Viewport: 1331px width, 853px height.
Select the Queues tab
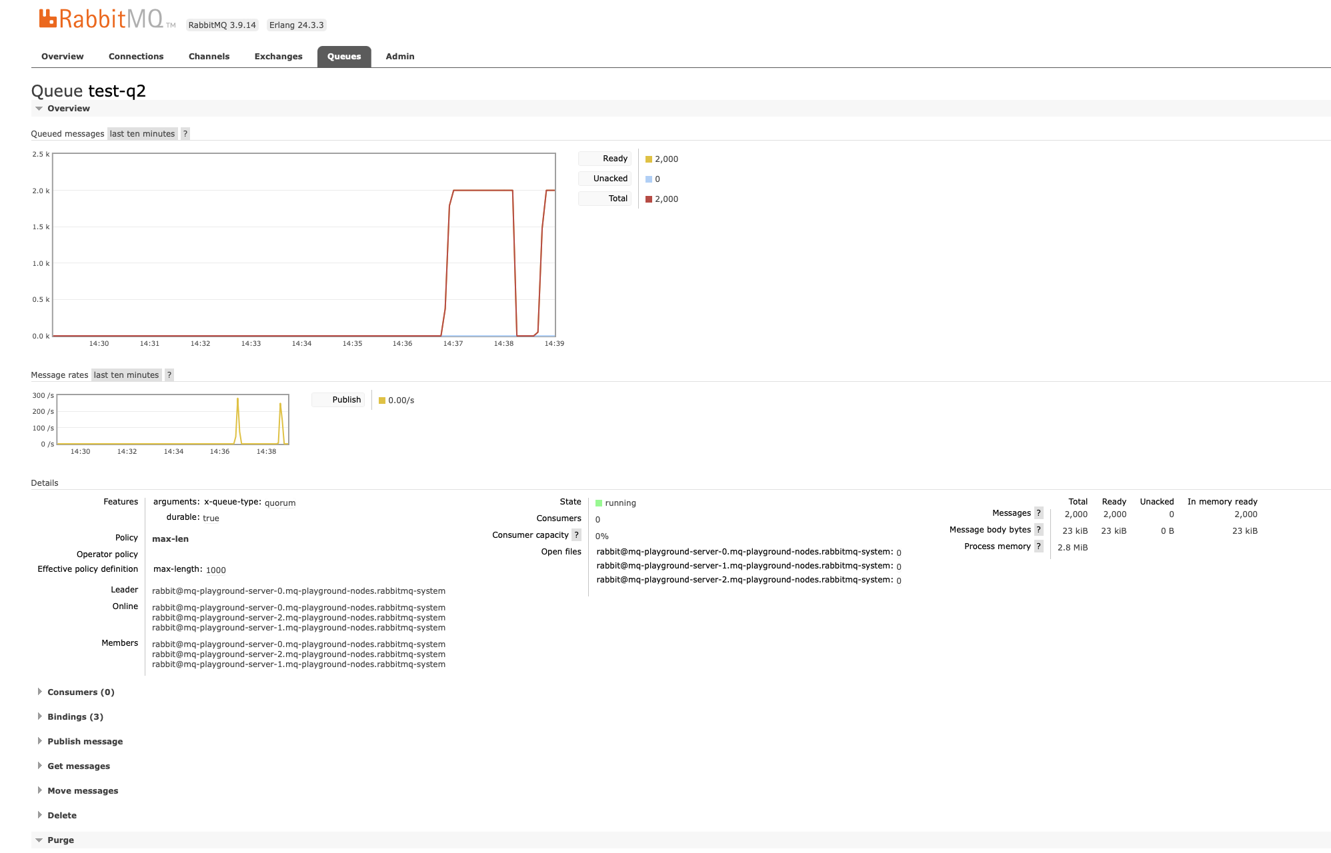coord(344,57)
